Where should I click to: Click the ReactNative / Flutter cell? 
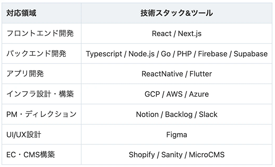click(177, 74)
